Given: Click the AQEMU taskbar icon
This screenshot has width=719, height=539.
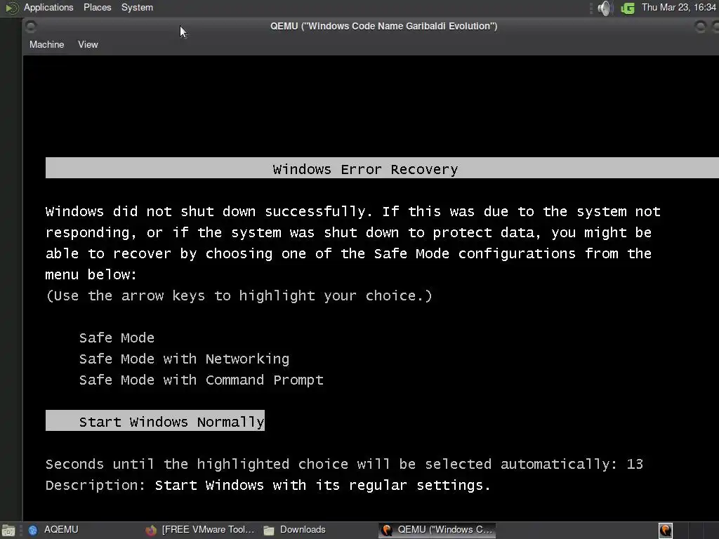Looking at the screenshot, I should pos(33,531).
